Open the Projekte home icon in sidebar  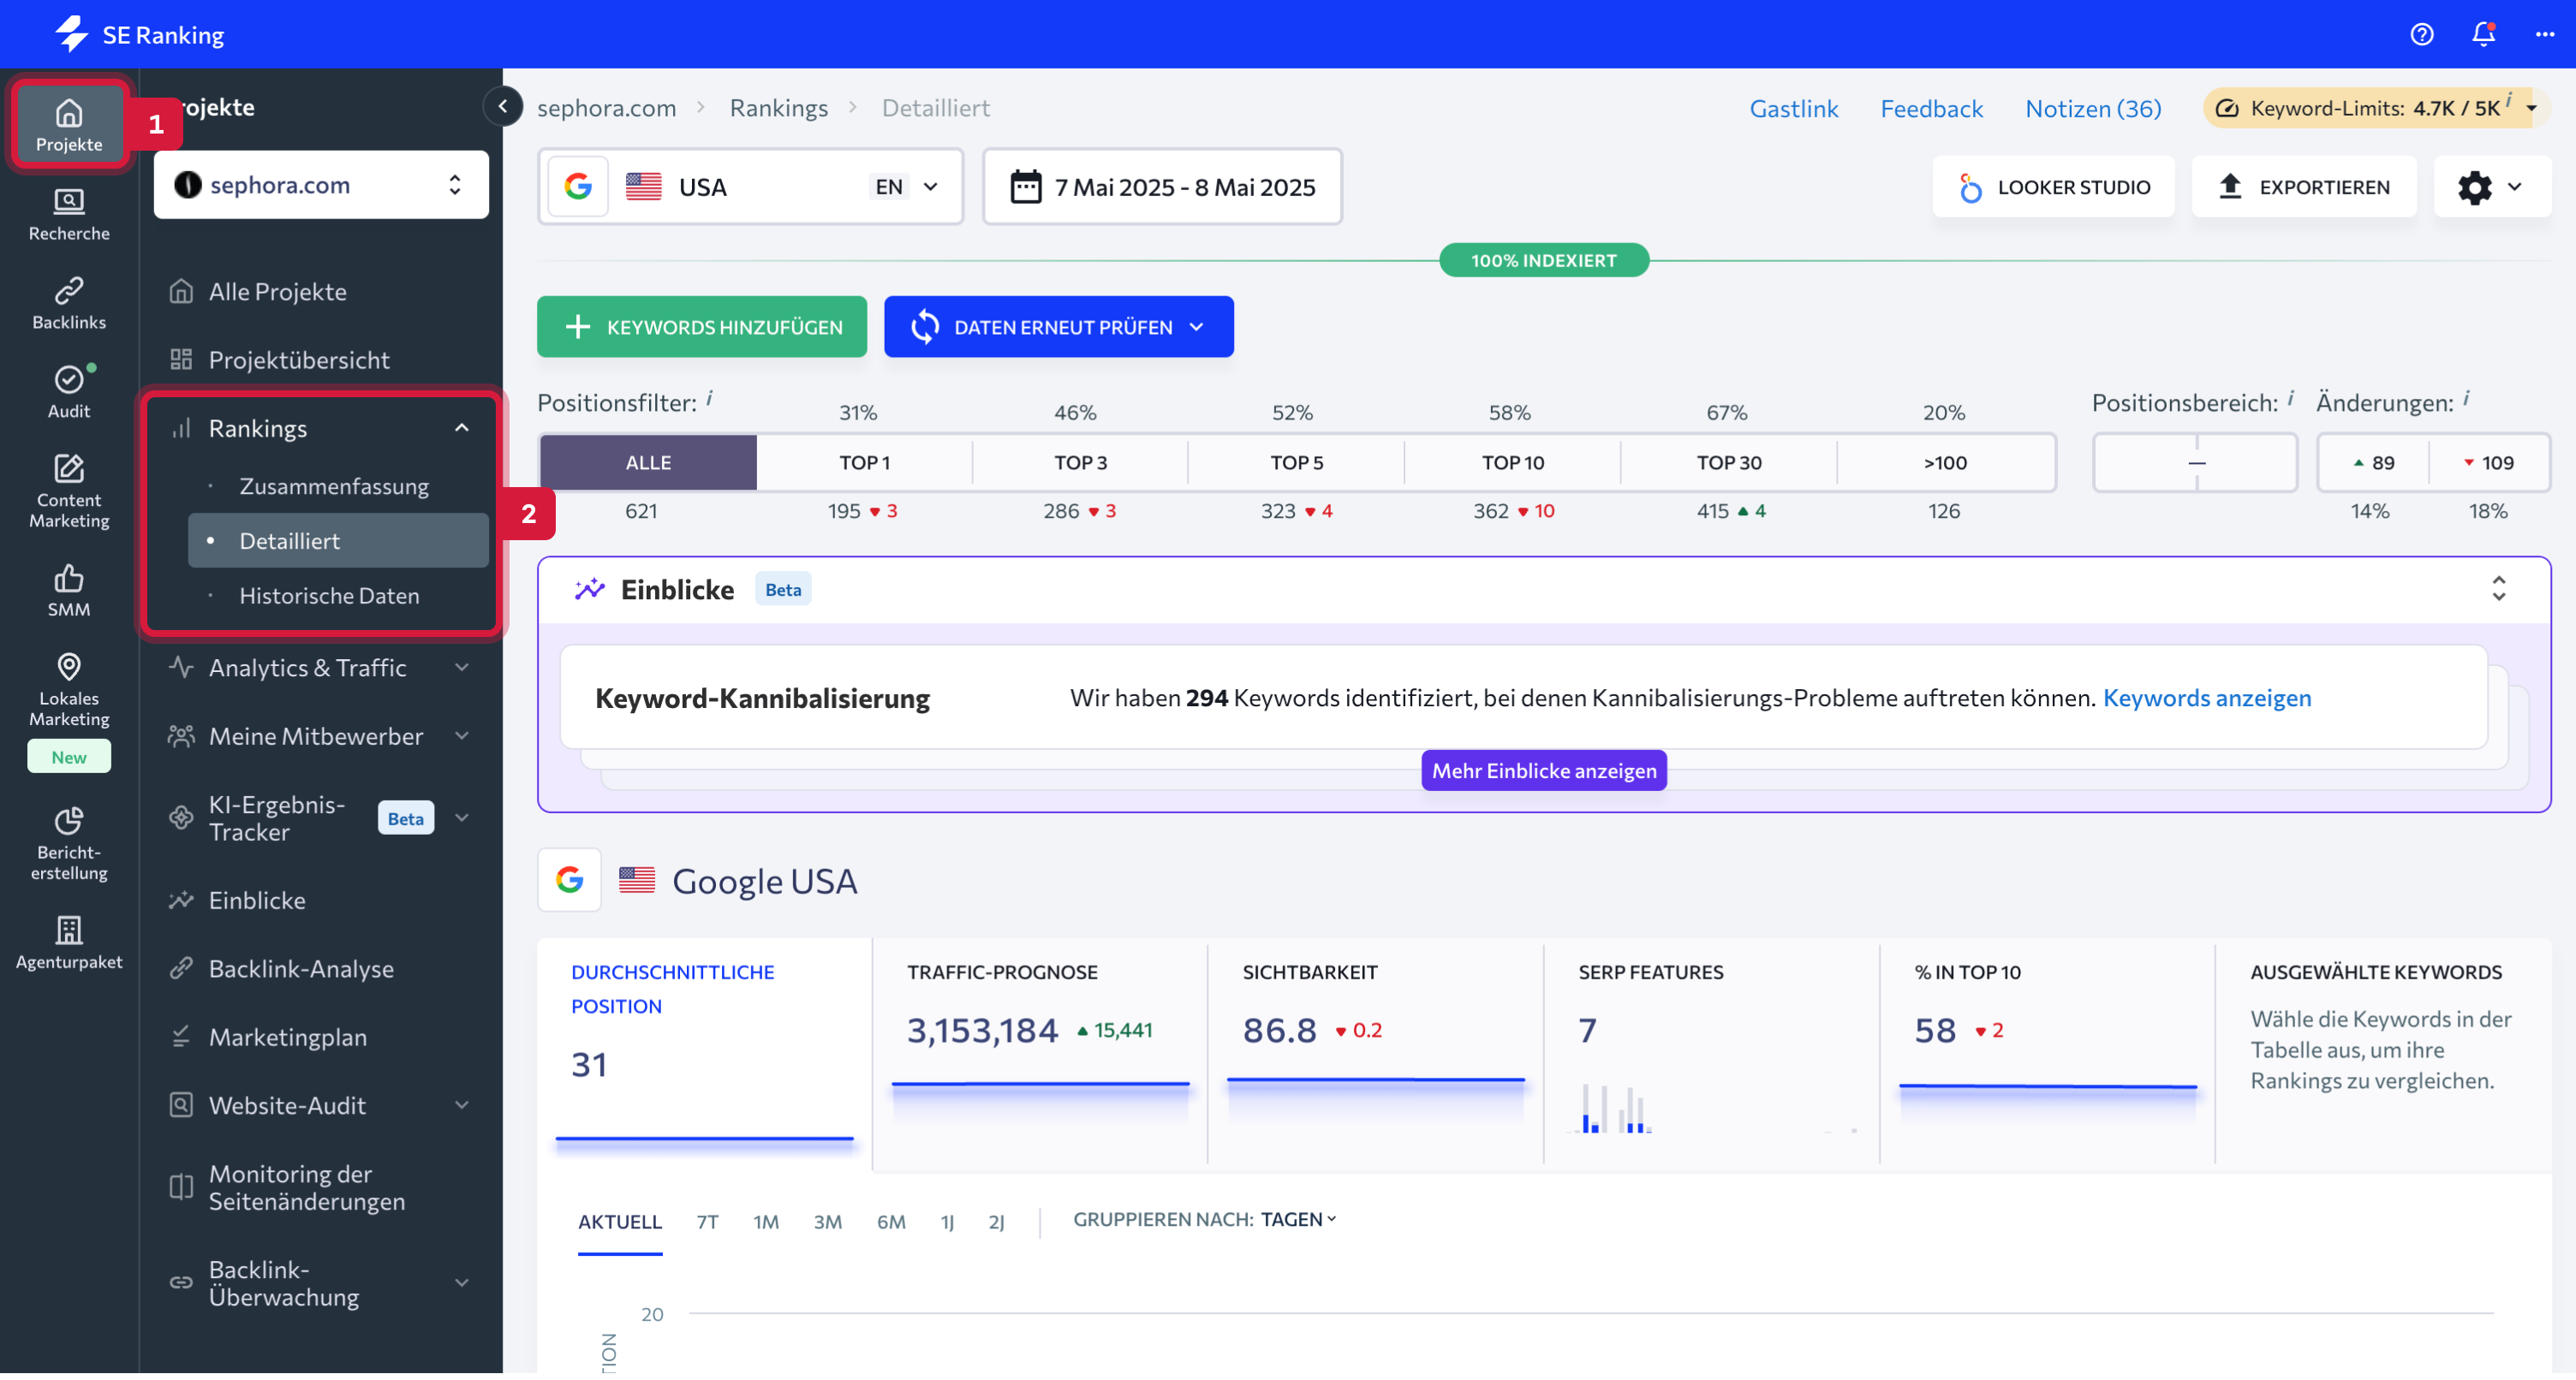(x=68, y=124)
